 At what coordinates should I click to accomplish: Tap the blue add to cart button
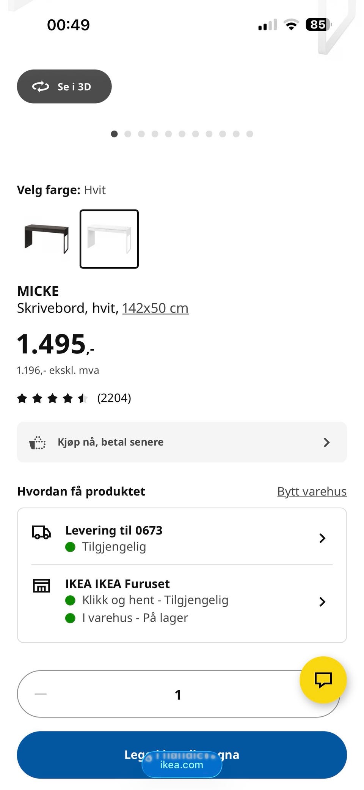pyautogui.click(x=182, y=755)
